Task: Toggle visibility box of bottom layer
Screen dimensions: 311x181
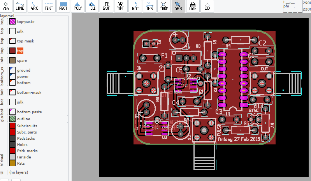Action: point(12,83)
